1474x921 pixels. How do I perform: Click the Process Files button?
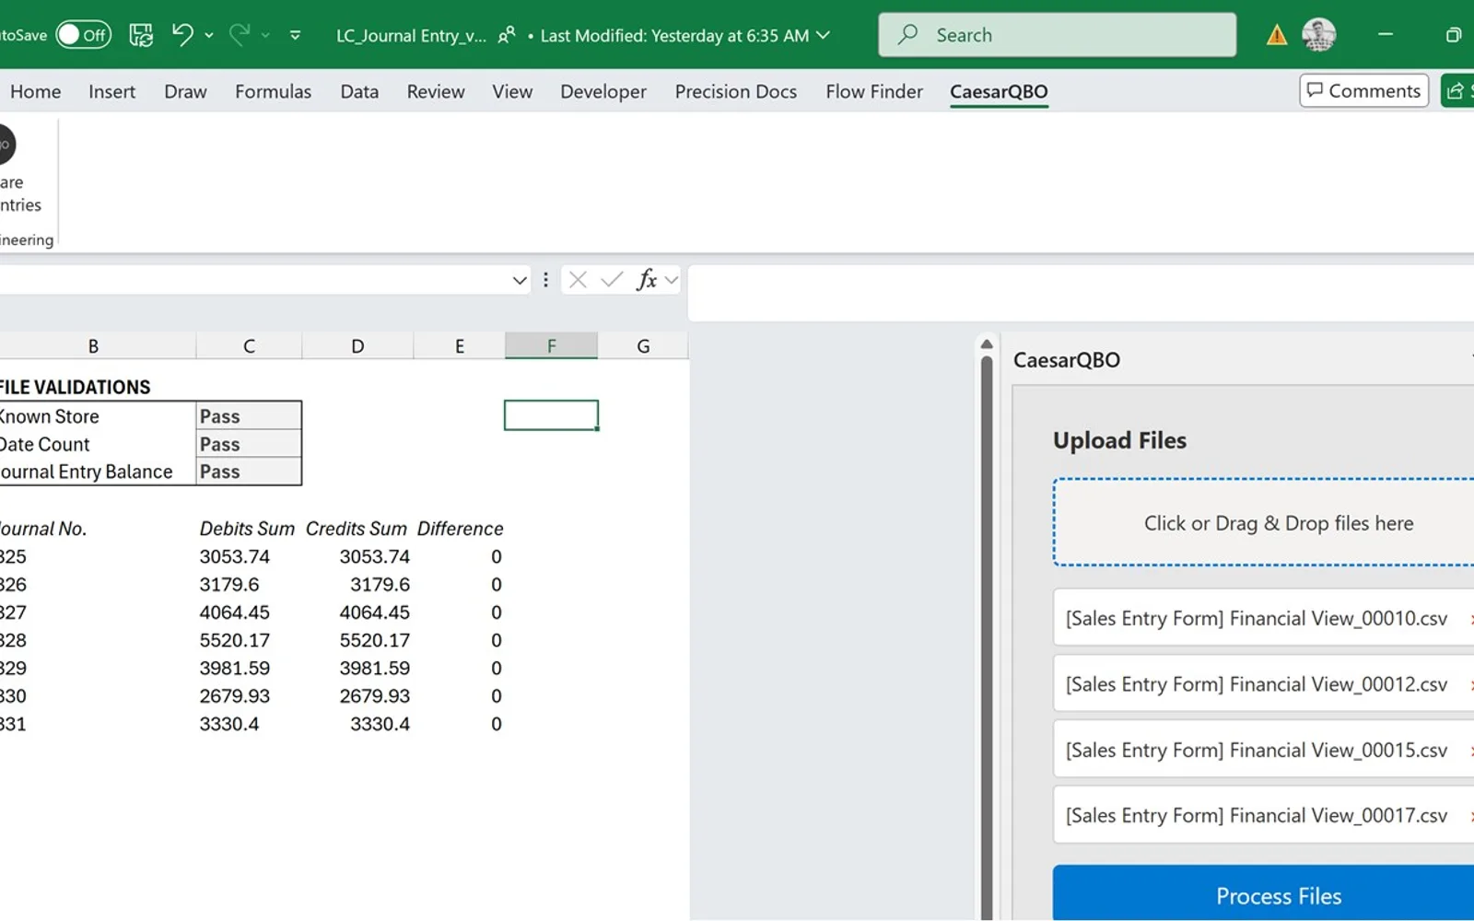tap(1263, 892)
